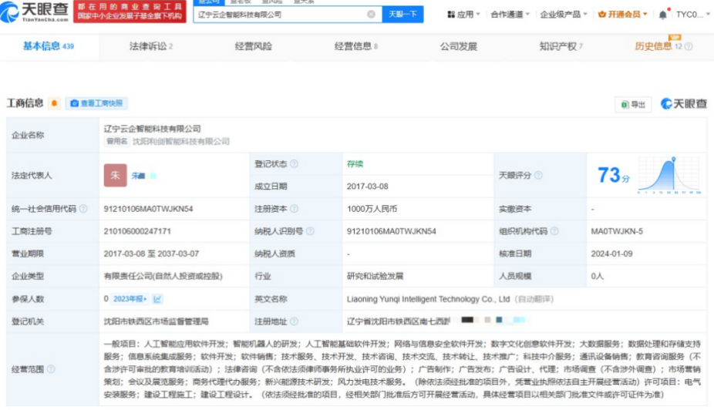The width and height of the screenshot is (714, 410).
Task: Click help icon next to 统一社会信用代码
Action: tap(83, 209)
